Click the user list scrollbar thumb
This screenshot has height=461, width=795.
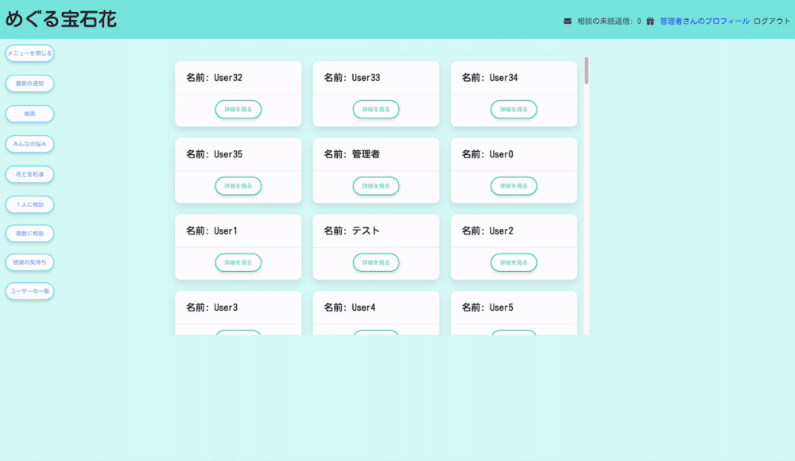pos(587,71)
